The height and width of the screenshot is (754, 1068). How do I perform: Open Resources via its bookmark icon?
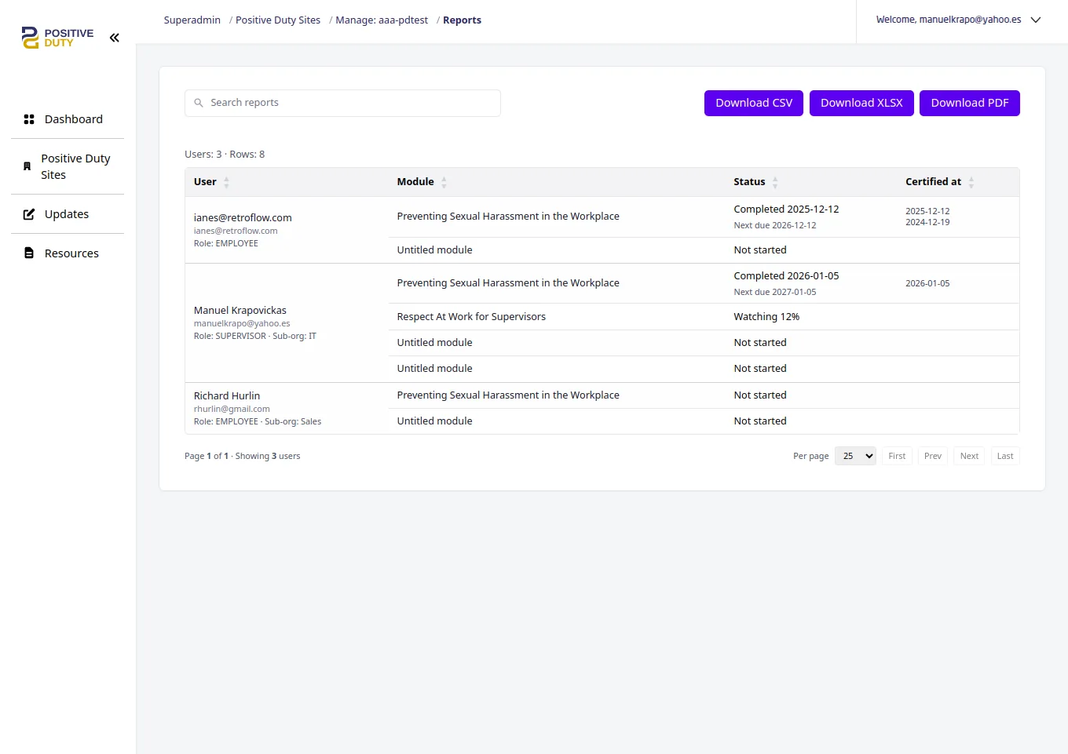[28, 253]
